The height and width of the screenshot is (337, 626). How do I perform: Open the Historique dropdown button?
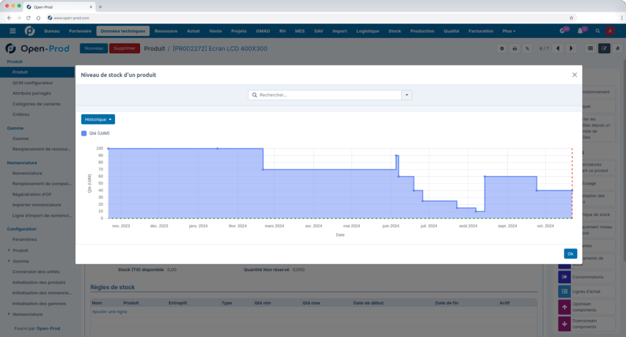98,119
